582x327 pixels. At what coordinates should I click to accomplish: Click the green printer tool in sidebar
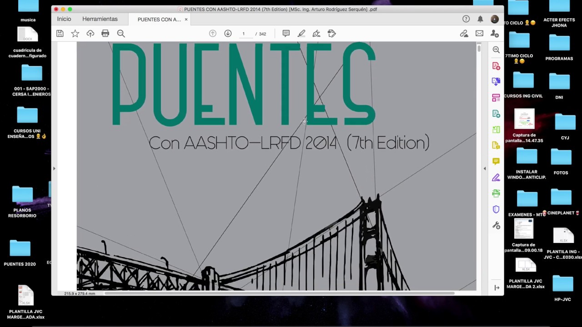click(496, 193)
